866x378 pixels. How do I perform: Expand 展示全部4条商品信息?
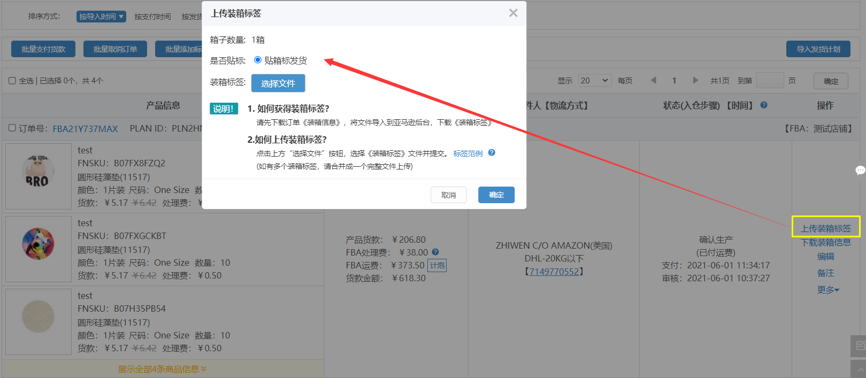pyautogui.click(x=162, y=369)
